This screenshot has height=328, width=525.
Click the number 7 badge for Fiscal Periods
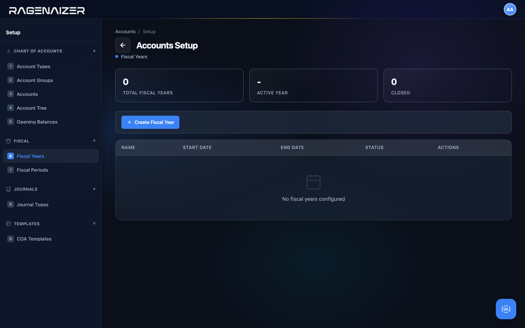pos(11,170)
